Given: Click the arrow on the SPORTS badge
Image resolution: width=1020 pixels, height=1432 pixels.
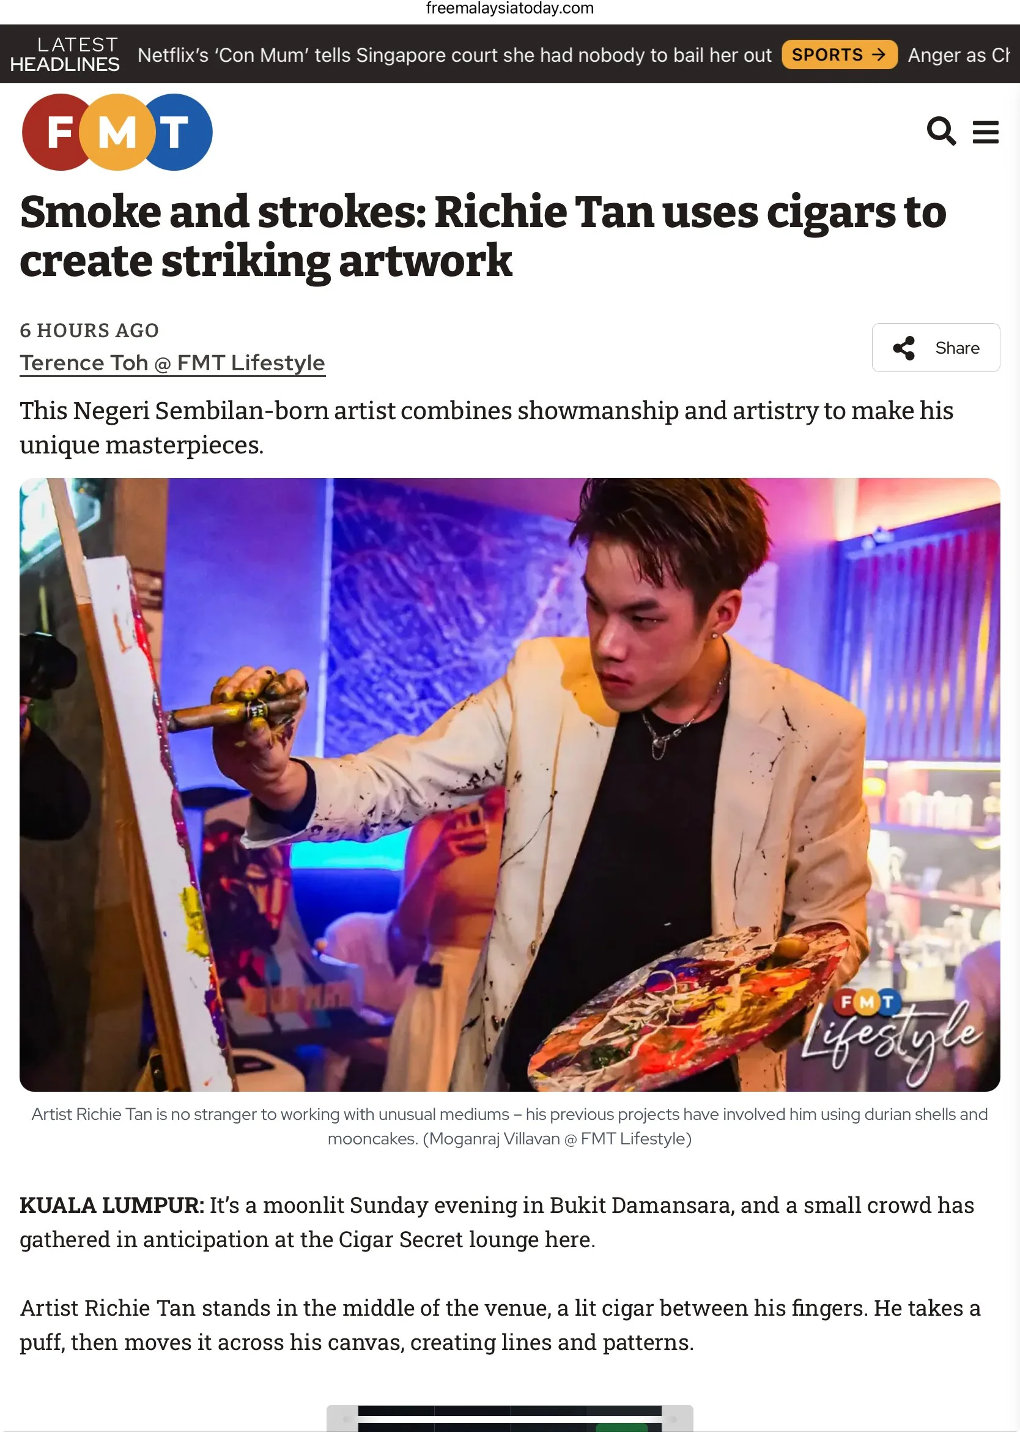Looking at the screenshot, I should coord(878,54).
